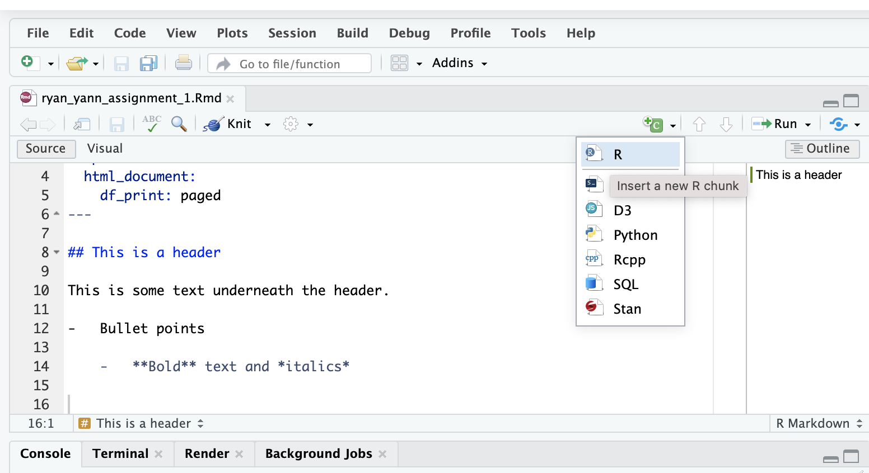Jump to 'This is a header' in outline

click(x=798, y=175)
